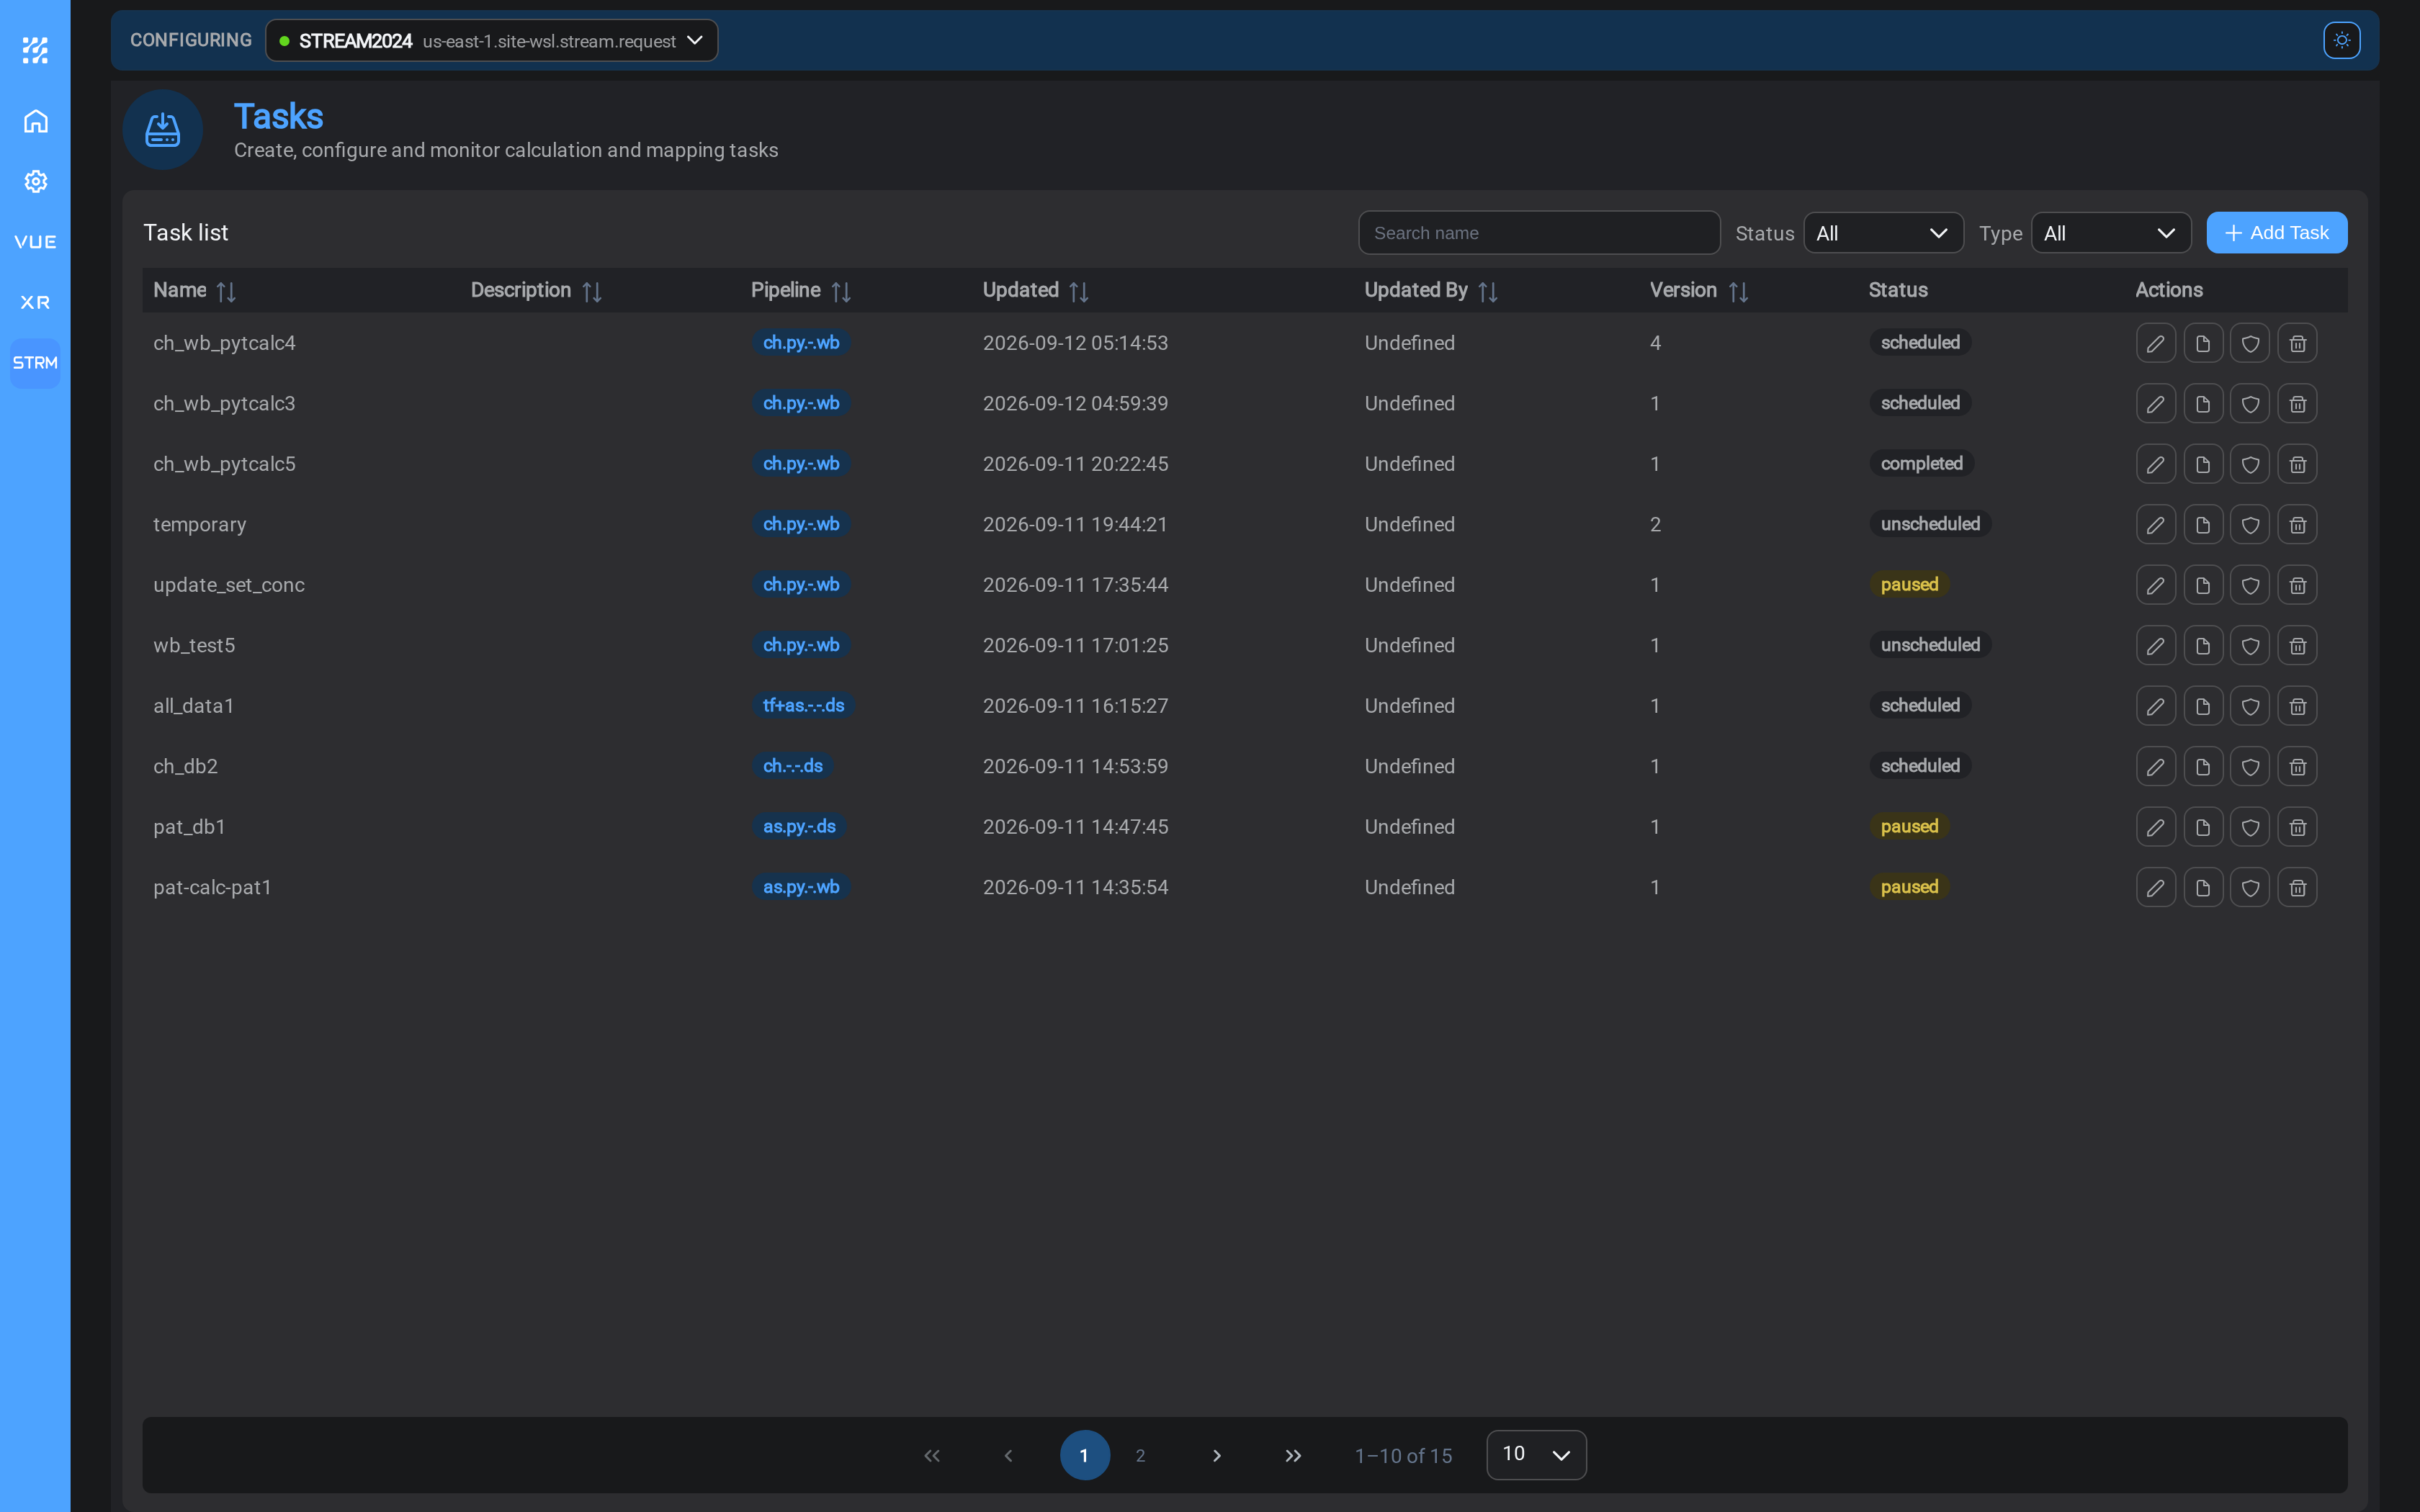
Task: Click pipeline tag as.py.-.wb for pat-calc-pat1
Action: [x=801, y=887]
